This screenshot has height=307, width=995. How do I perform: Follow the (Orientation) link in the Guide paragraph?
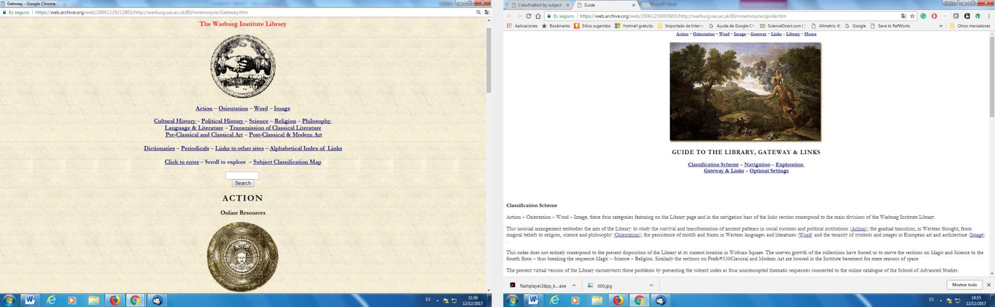(627, 236)
